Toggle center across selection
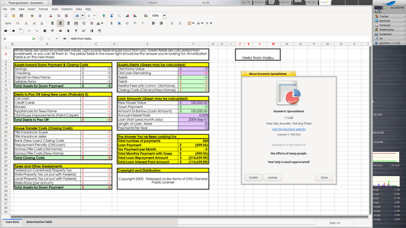This screenshot has height=228, width=406. pyautogui.click(x=76, y=23)
